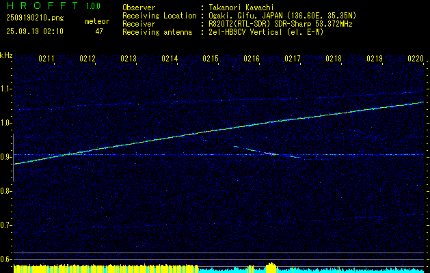
Task: Click frequency axis label 0.8
Action: point(6,191)
